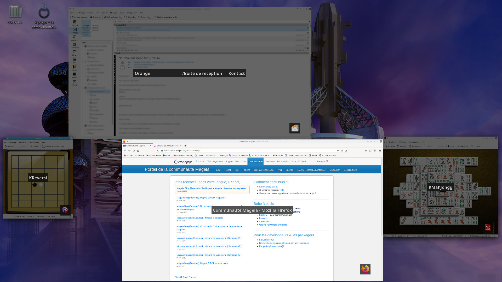Open Contacts icon in Kontact sidebar

(x=75, y=38)
